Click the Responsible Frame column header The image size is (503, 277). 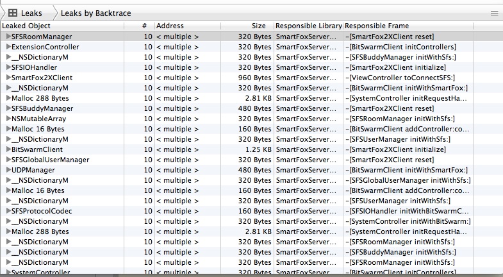coord(409,26)
